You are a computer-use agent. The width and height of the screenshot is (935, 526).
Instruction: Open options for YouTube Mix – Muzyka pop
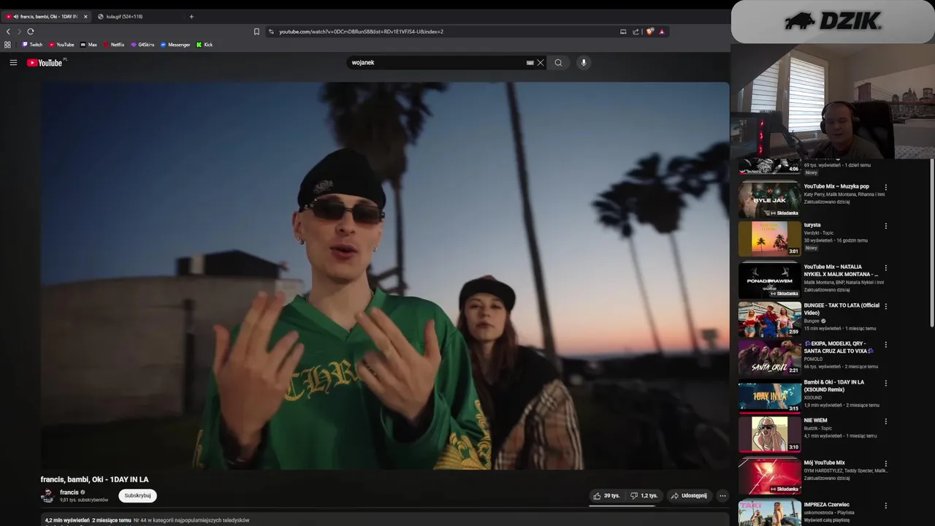coord(886,187)
